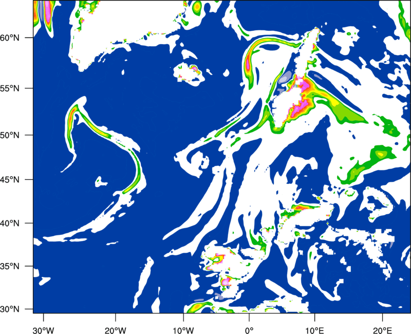Viewport: 411px width, 334px height.
Task: Click the 30°W longitude label
Action: pos(43,330)
